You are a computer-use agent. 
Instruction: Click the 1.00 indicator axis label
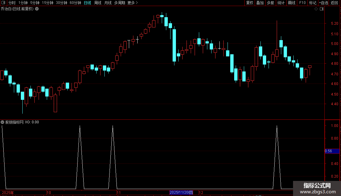click(334, 126)
